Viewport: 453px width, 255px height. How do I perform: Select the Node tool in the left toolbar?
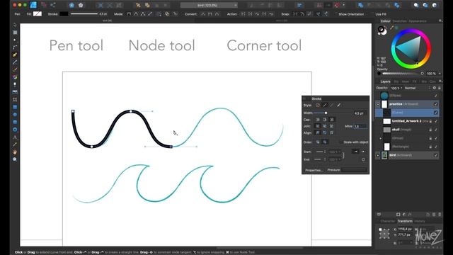[x=15, y=40]
